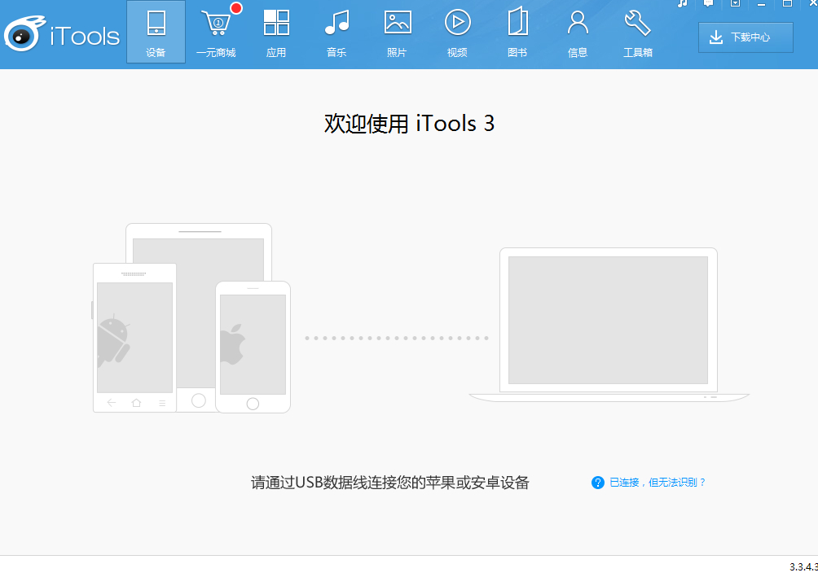Open the 信息 (Info) contacts section
This screenshot has width=818, height=577.
[578, 33]
